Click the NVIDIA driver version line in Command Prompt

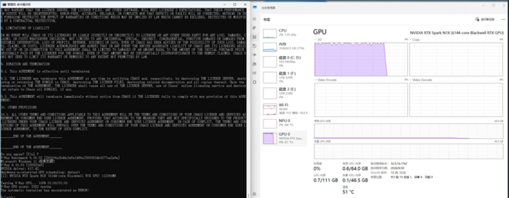pyautogui.click(x=20, y=169)
